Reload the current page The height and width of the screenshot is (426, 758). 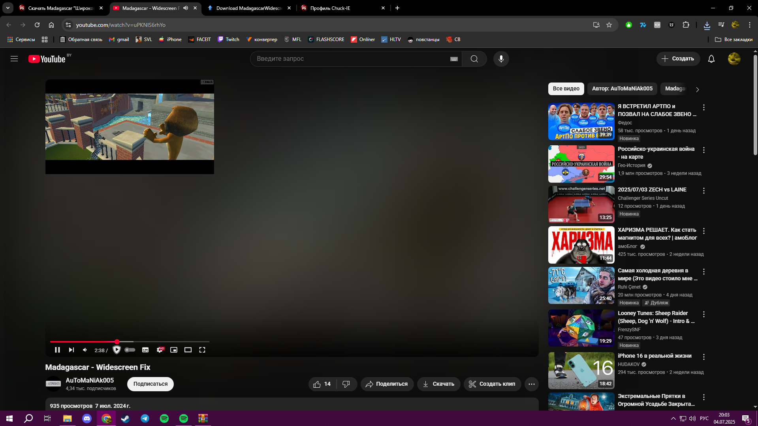click(x=37, y=25)
